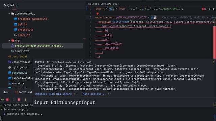Click the editConcept call on the second mutation line
216x121 pixels.
(x=110, y=26)
